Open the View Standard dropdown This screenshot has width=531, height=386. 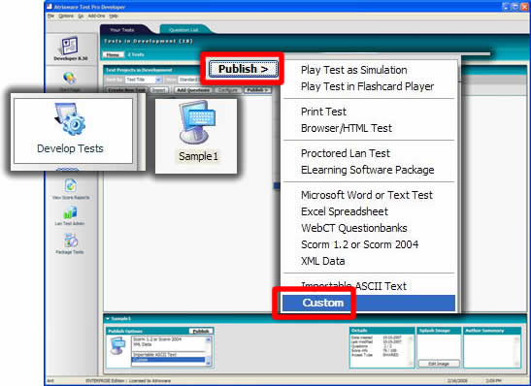[188, 80]
